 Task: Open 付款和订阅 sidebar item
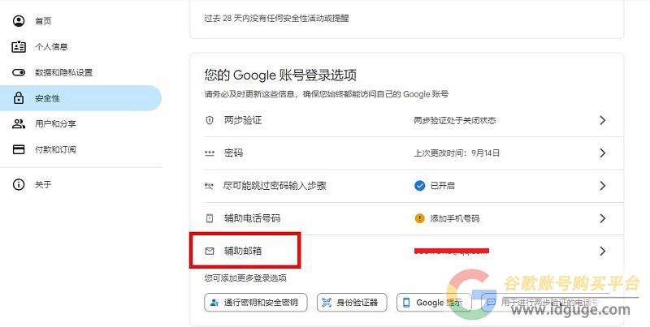[55, 149]
